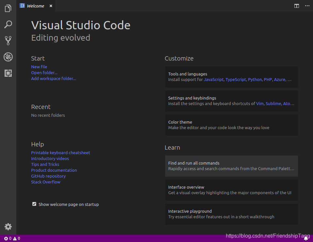Open the Stack Overflow link
Image resolution: width=313 pixels, height=242 pixels.
46,182
